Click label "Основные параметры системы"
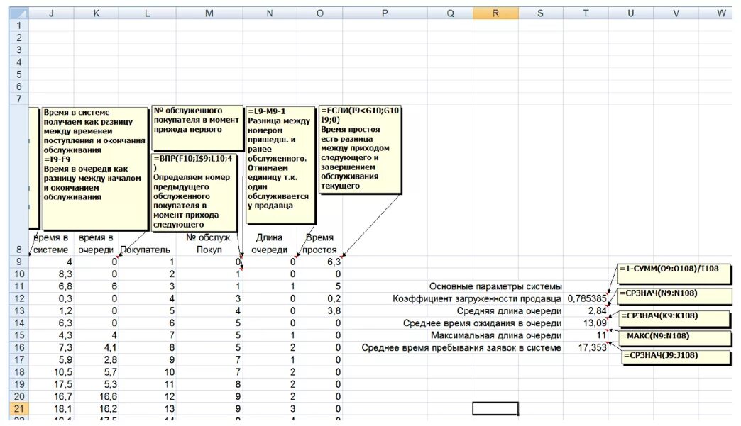This screenshot has height=426, width=741. (495, 286)
